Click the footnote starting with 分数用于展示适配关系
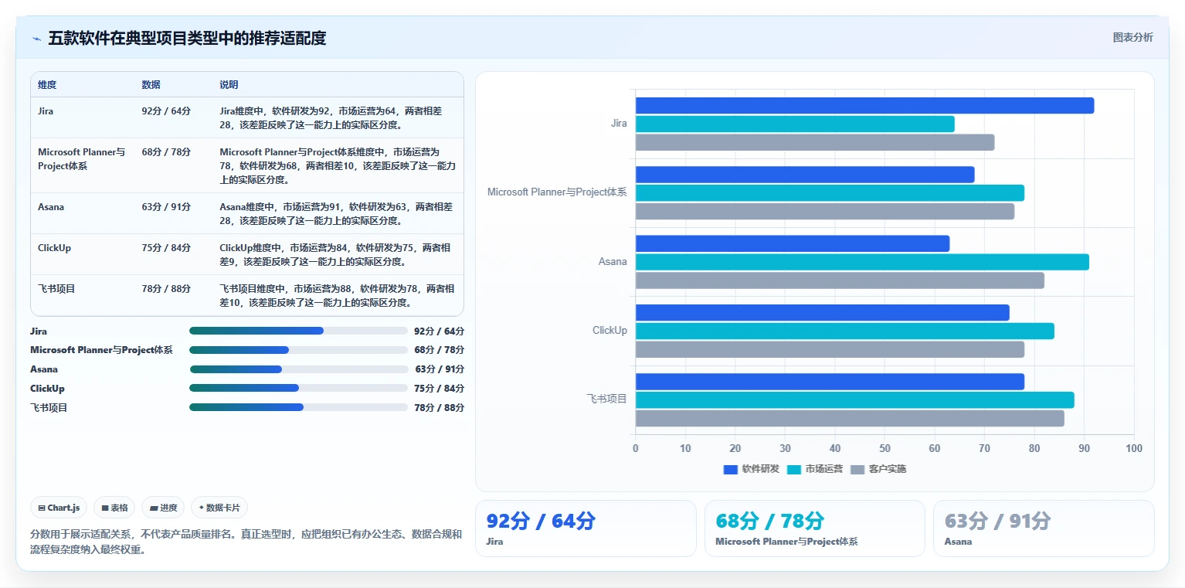This screenshot has width=1185, height=588. pyautogui.click(x=246, y=542)
